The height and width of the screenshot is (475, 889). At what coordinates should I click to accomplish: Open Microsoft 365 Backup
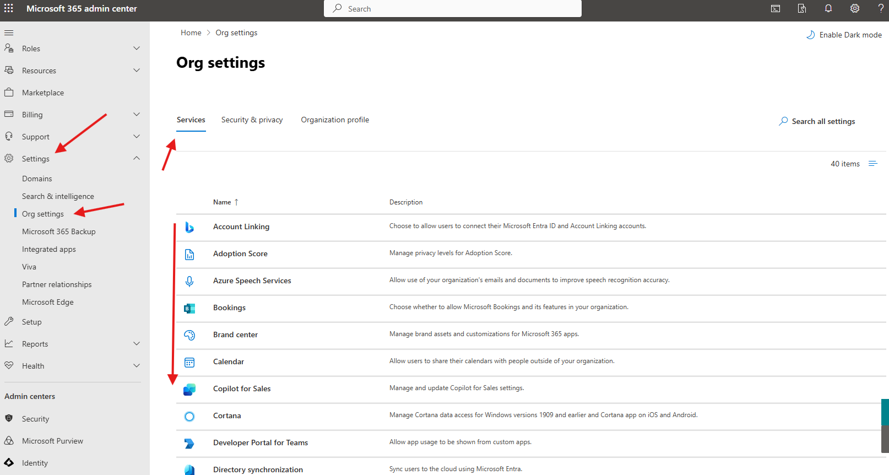click(x=59, y=231)
